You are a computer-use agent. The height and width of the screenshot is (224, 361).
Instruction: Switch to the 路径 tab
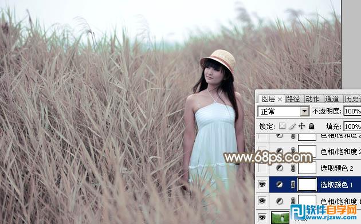pyautogui.click(x=293, y=99)
